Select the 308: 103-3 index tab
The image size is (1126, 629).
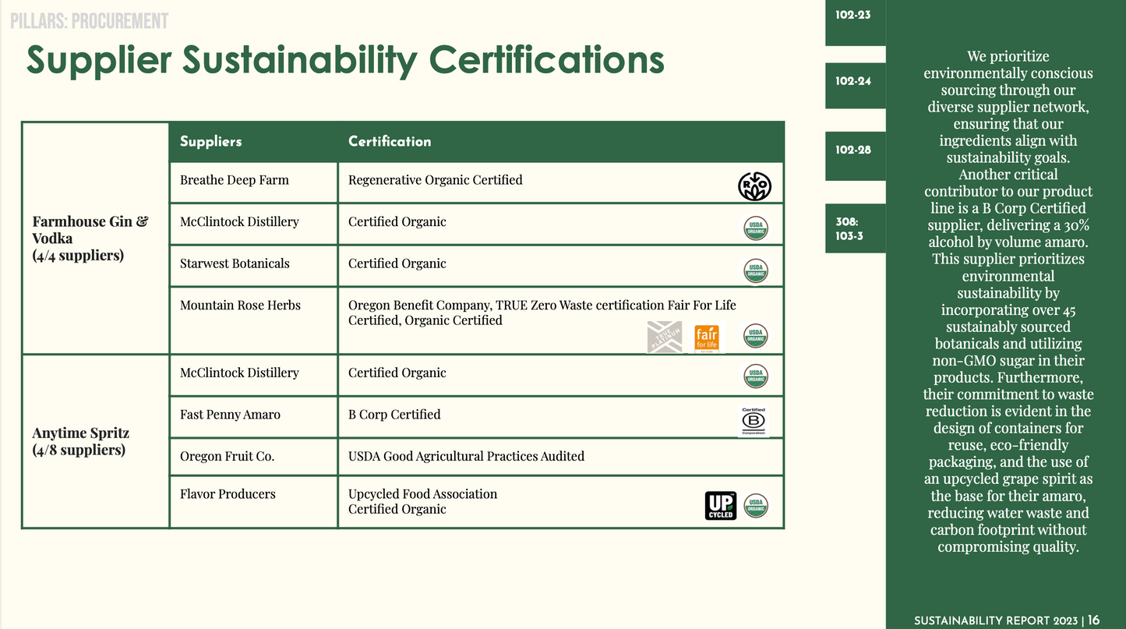855,229
